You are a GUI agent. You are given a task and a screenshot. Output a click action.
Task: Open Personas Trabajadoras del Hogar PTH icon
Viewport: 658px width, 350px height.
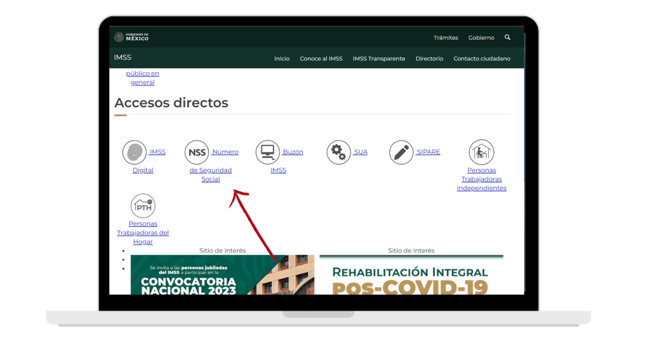[x=143, y=207]
